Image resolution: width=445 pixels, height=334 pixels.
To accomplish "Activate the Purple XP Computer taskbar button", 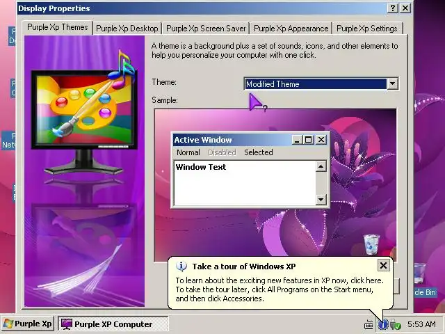I will pos(113,324).
